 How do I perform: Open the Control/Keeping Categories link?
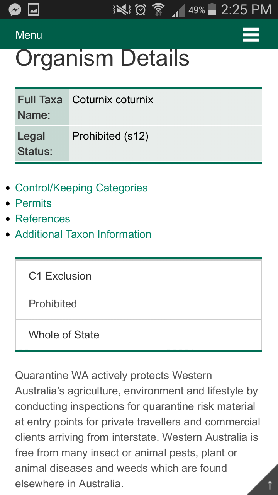pyautogui.click(x=81, y=188)
